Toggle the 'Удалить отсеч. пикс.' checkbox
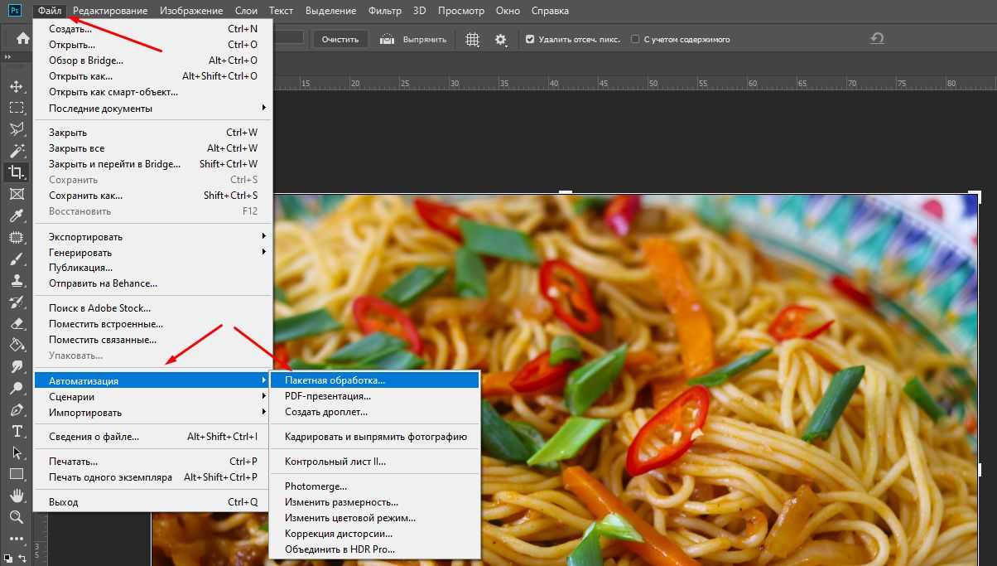997x566 pixels. (x=530, y=39)
